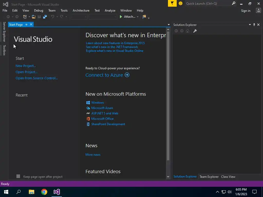The image size is (263, 197).
Task: Click Solution Explorer Back icon
Action: (176, 31)
